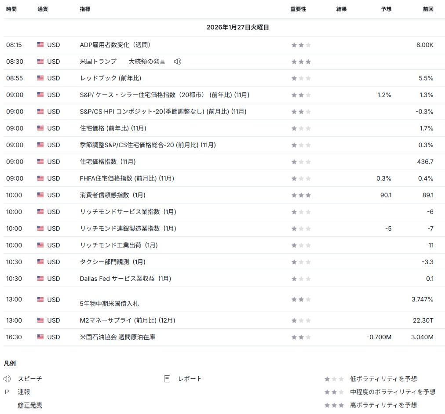Click the report document icon in the legend
The image size is (445, 414).
(x=167, y=379)
